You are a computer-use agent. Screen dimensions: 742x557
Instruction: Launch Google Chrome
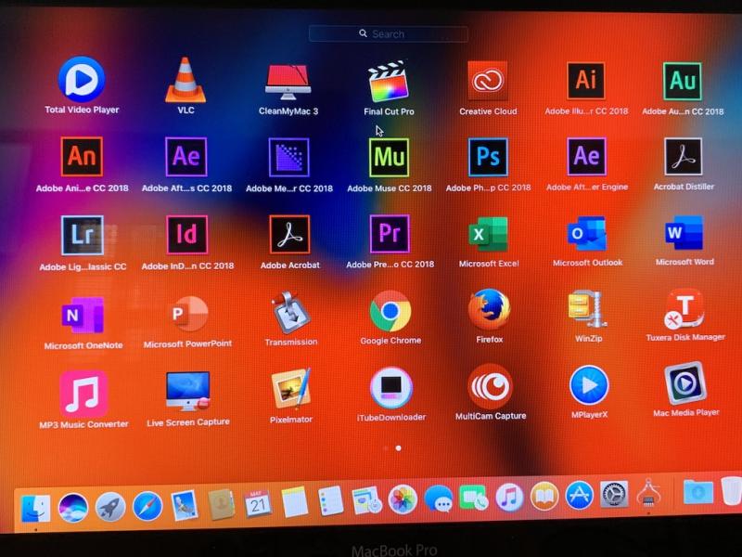pos(390,312)
